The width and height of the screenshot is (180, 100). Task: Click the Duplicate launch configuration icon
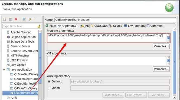coord(10,19)
